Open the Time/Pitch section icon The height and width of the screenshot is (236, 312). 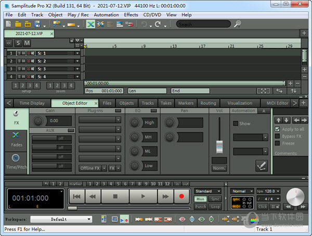point(16,162)
